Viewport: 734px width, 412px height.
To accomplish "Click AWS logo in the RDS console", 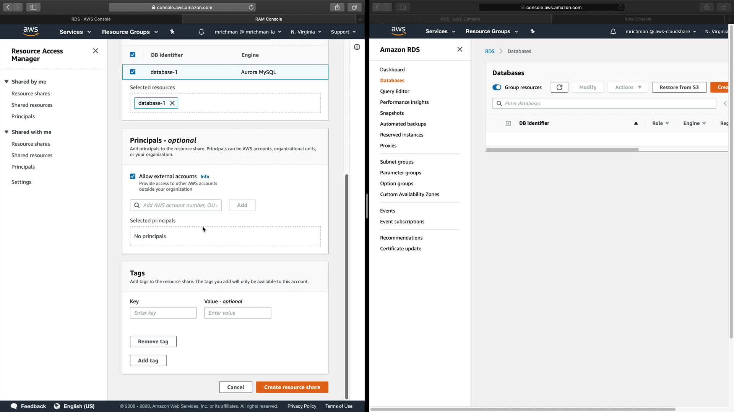I will coord(398,31).
